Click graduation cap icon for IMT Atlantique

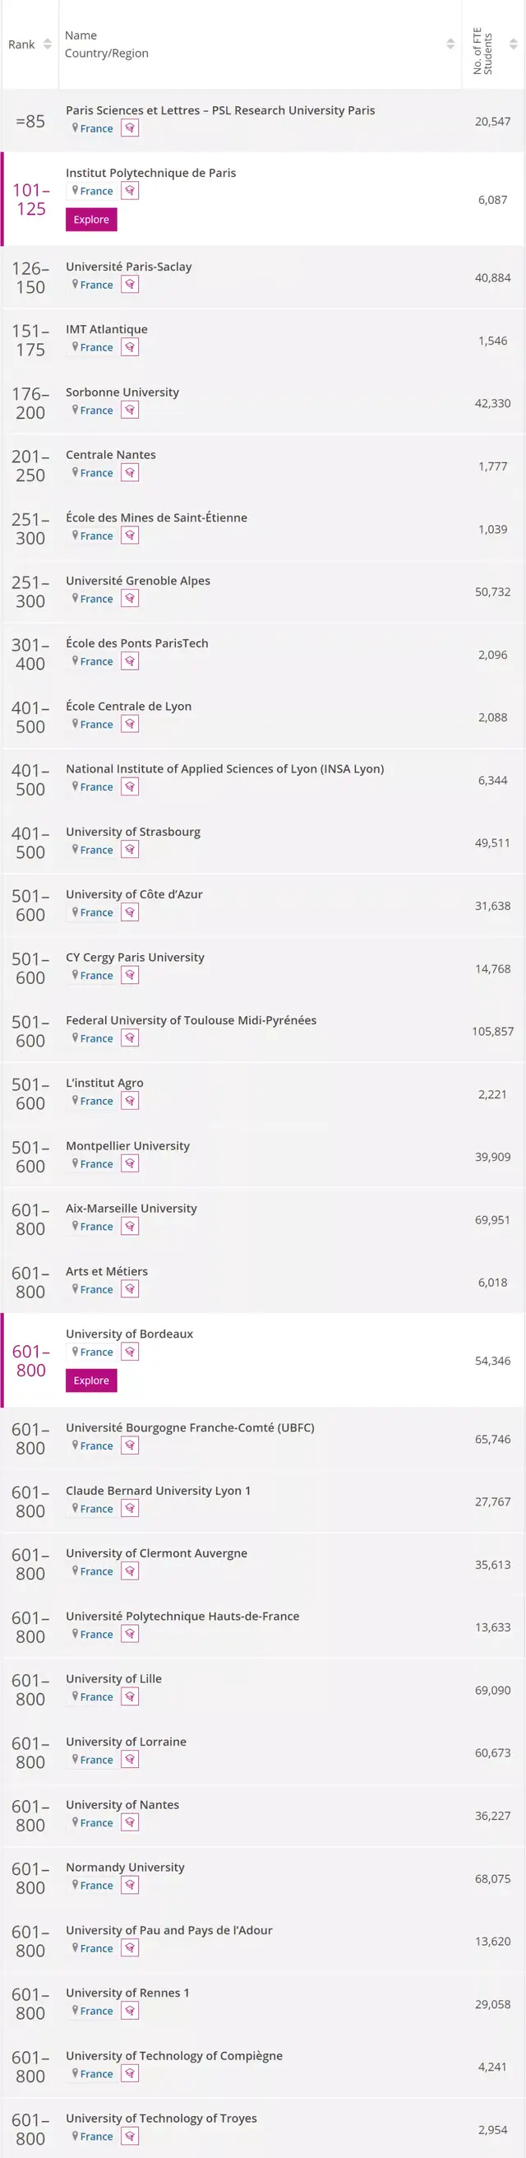[x=130, y=347]
